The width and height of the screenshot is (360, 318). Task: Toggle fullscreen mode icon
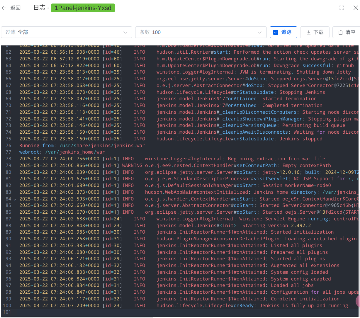pyautogui.click(x=342, y=8)
